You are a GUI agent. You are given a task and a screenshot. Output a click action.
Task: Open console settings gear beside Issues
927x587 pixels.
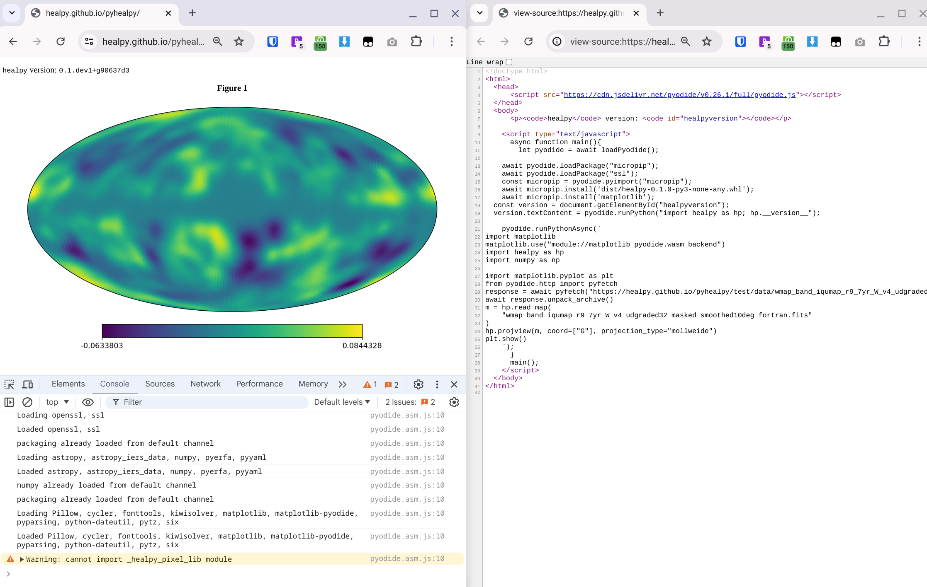(x=454, y=402)
